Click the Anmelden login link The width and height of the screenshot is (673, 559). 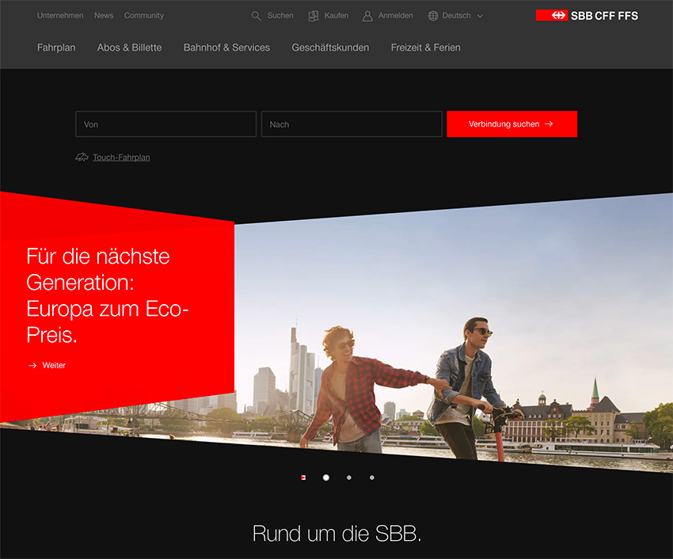(x=395, y=16)
